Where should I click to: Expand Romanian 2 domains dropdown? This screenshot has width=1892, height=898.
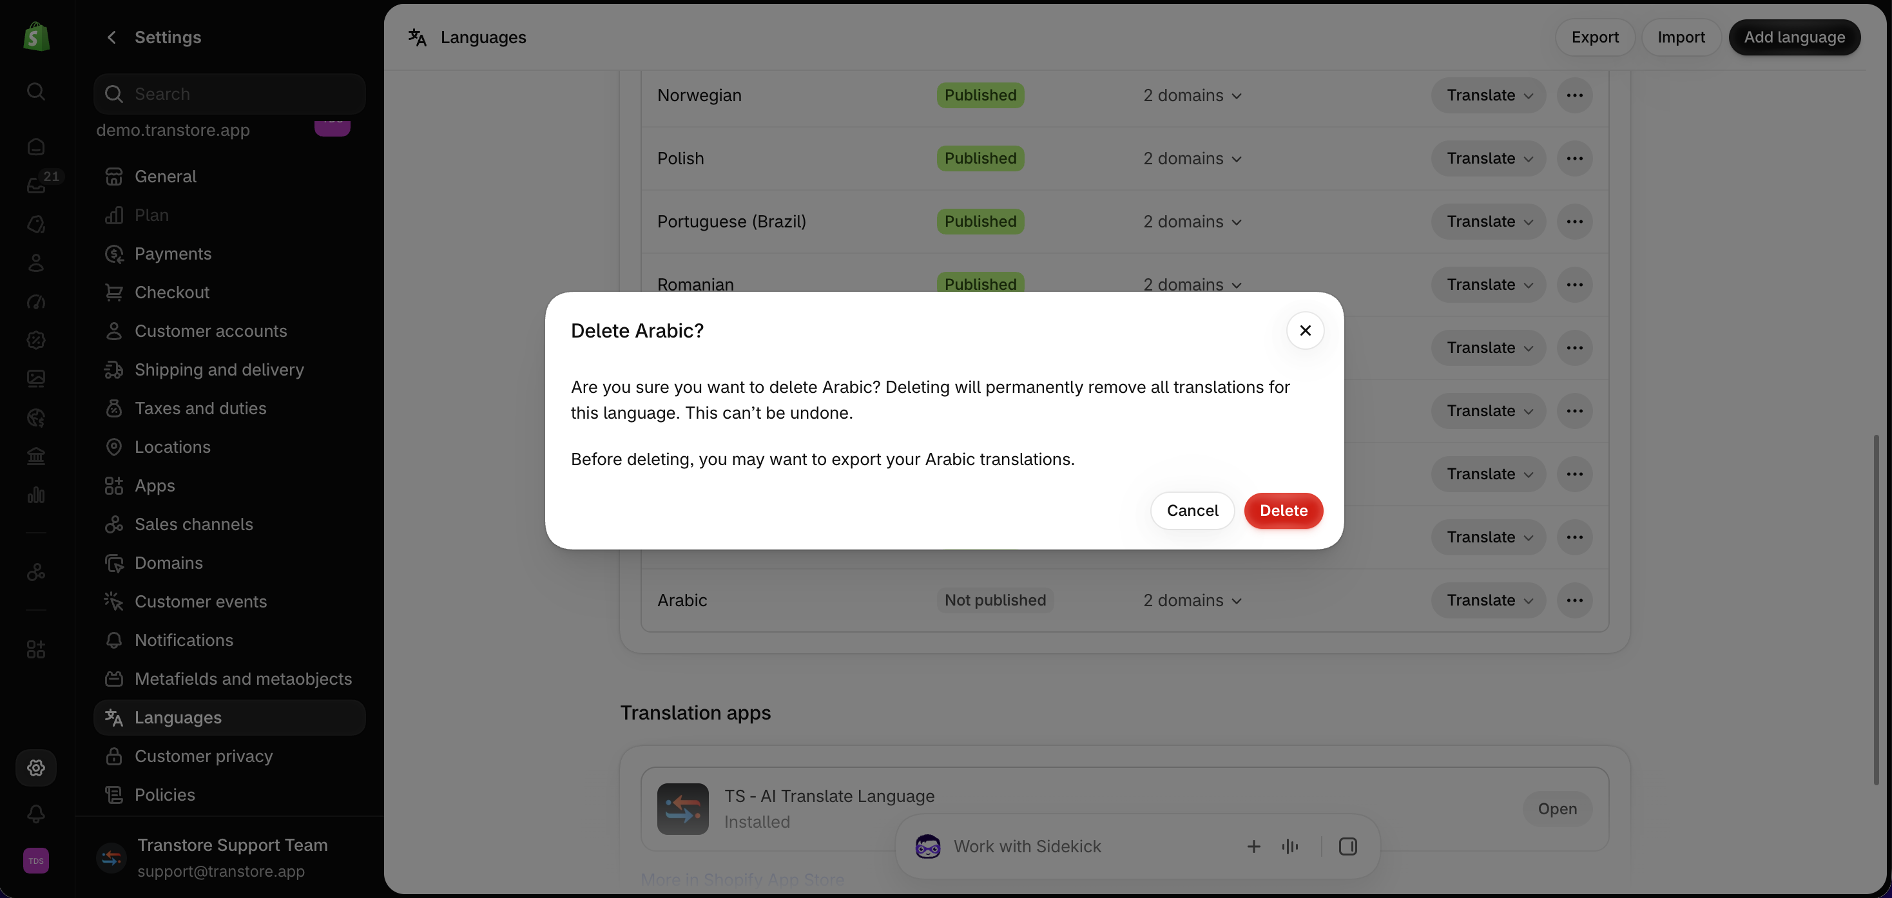point(1192,284)
